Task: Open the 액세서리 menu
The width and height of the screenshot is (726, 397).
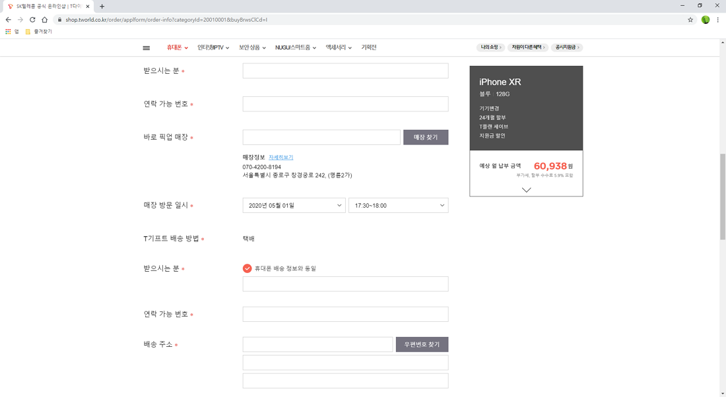Action: pyautogui.click(x=339, y=47)
